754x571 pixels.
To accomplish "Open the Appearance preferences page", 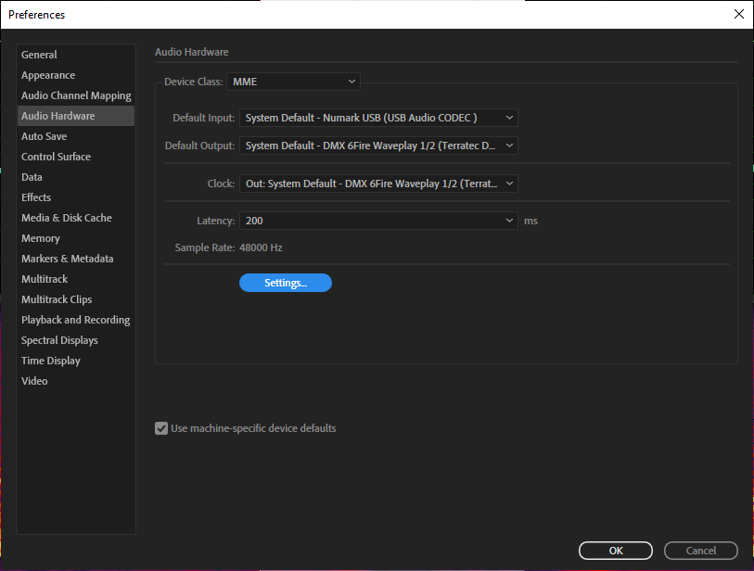I will coord(48,74).
